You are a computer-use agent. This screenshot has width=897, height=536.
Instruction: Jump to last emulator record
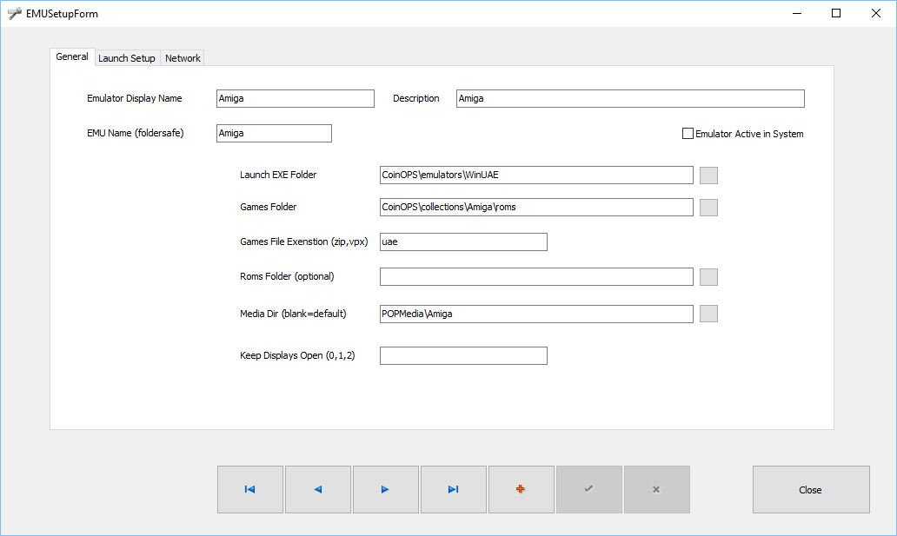454,490
